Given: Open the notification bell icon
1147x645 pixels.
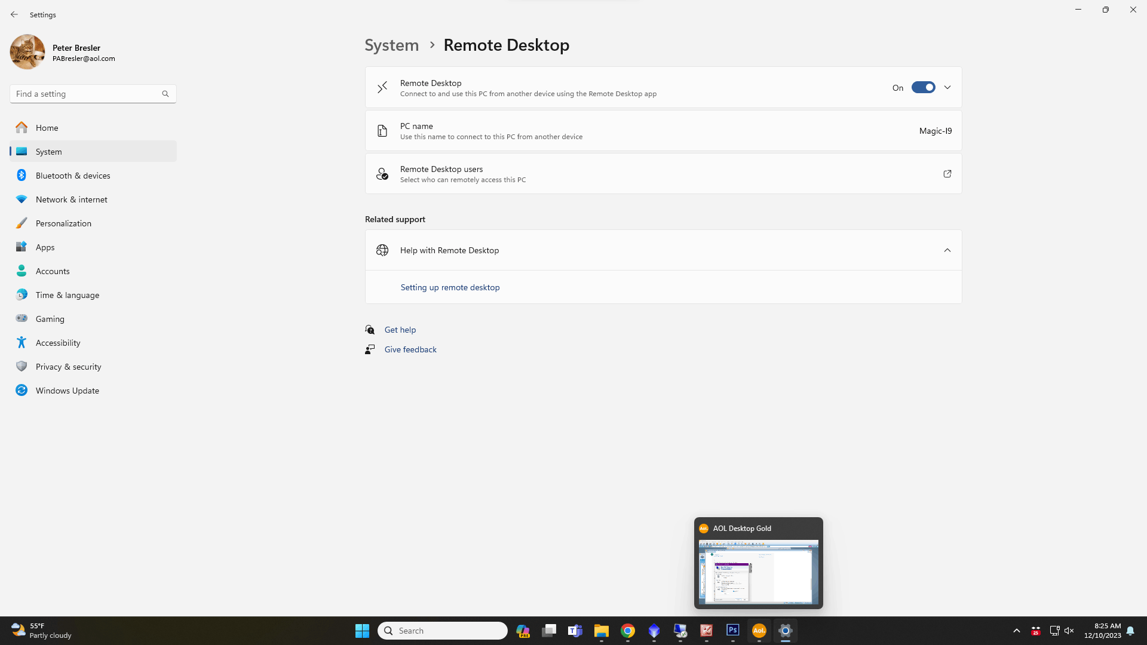Looking at the screenshot, I should (x=1130, y=631).
